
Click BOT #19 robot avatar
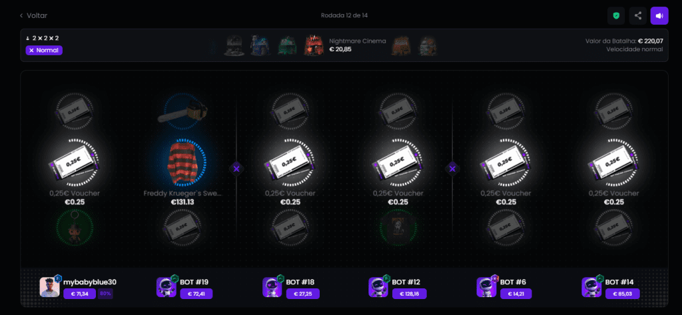point(166,287)
